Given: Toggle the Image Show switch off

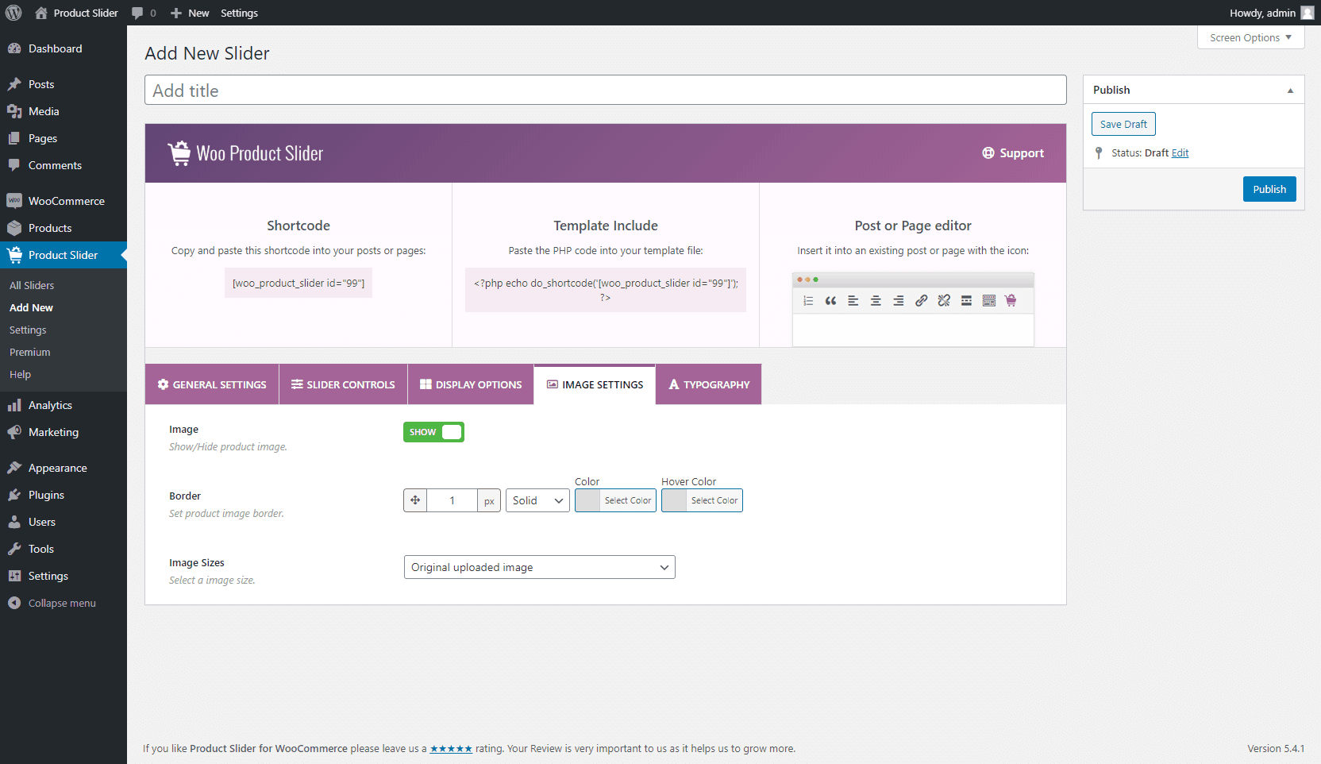Looking at the screenshot, I should [433, 432].
